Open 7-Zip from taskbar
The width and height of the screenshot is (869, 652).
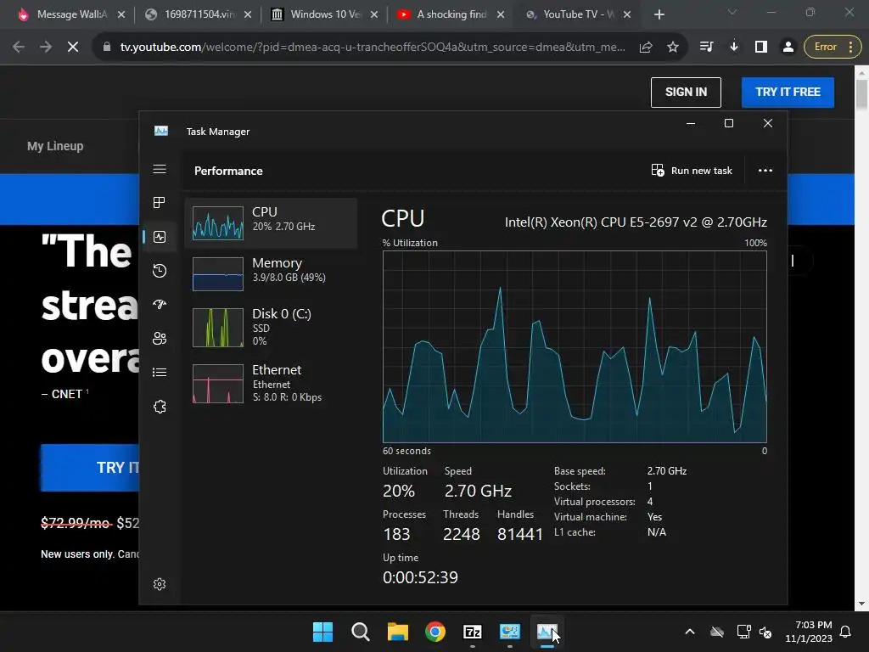(472, 632)
